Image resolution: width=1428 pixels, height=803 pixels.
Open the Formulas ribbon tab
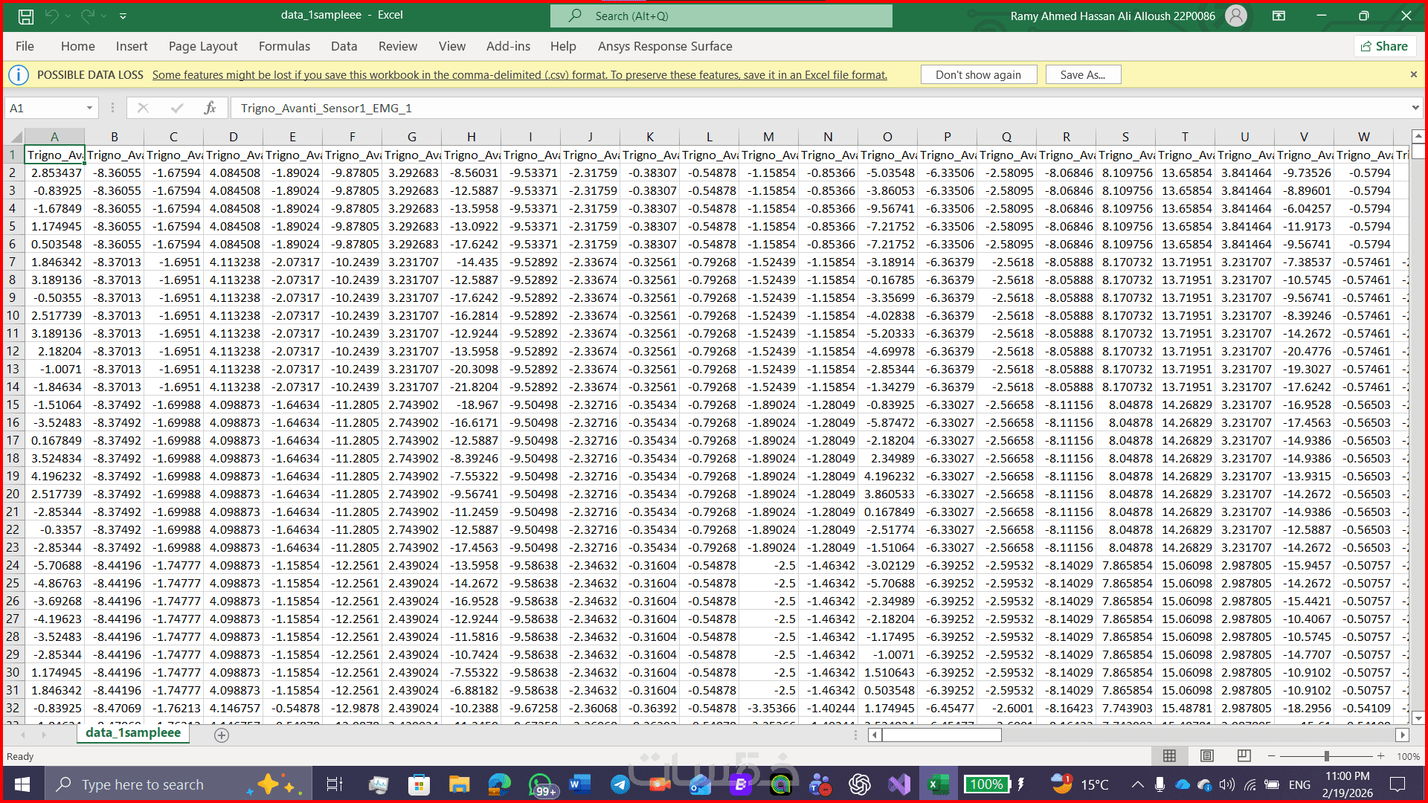point(284,46)
